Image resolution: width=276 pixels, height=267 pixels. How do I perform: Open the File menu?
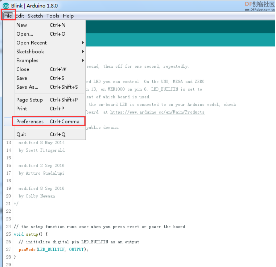pos(8,16)
